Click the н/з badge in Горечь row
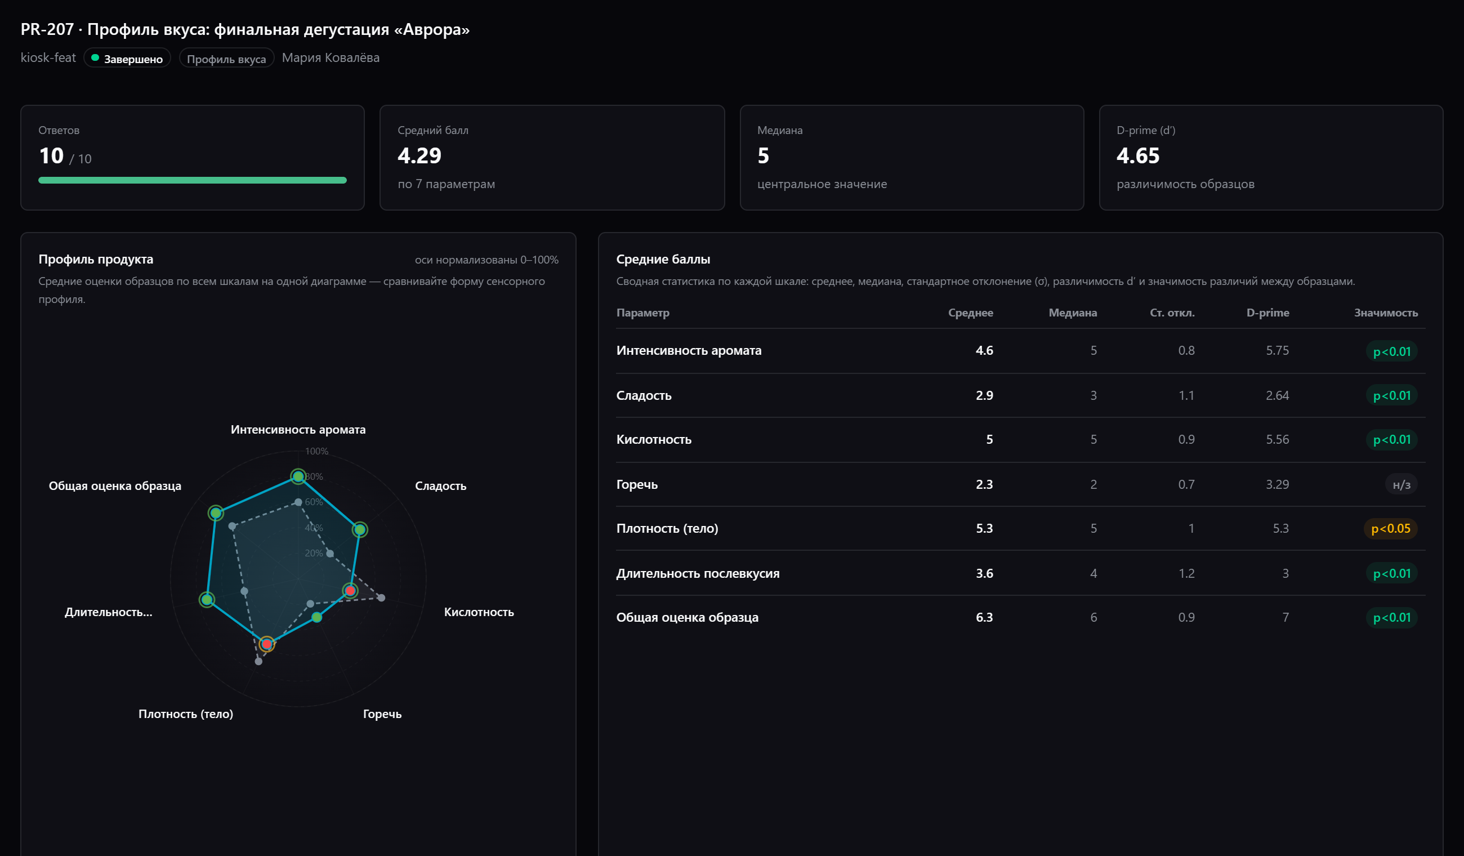 click(x=1401, y=485)
